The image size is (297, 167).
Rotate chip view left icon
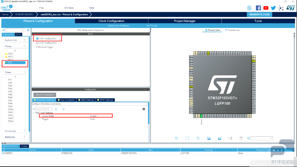coord(209,138)
